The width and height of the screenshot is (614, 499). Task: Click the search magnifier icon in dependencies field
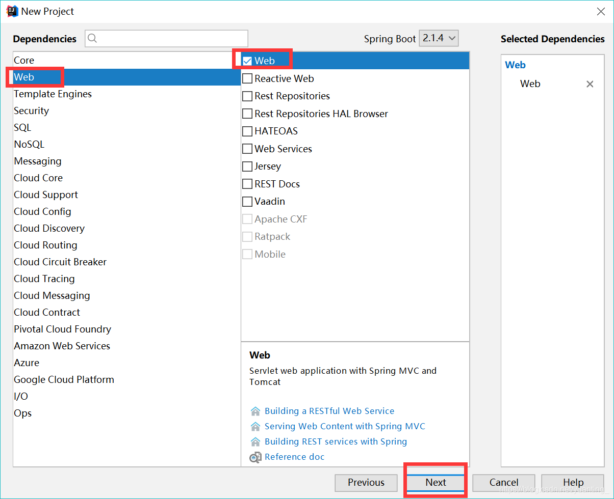point(92,38)
